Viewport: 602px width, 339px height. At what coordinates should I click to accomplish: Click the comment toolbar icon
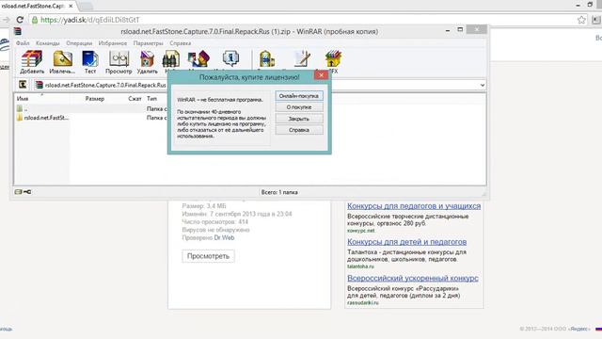point(302,59)
